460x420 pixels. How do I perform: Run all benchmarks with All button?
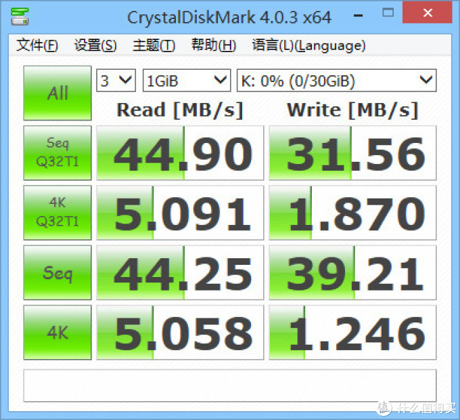(57, 93)
